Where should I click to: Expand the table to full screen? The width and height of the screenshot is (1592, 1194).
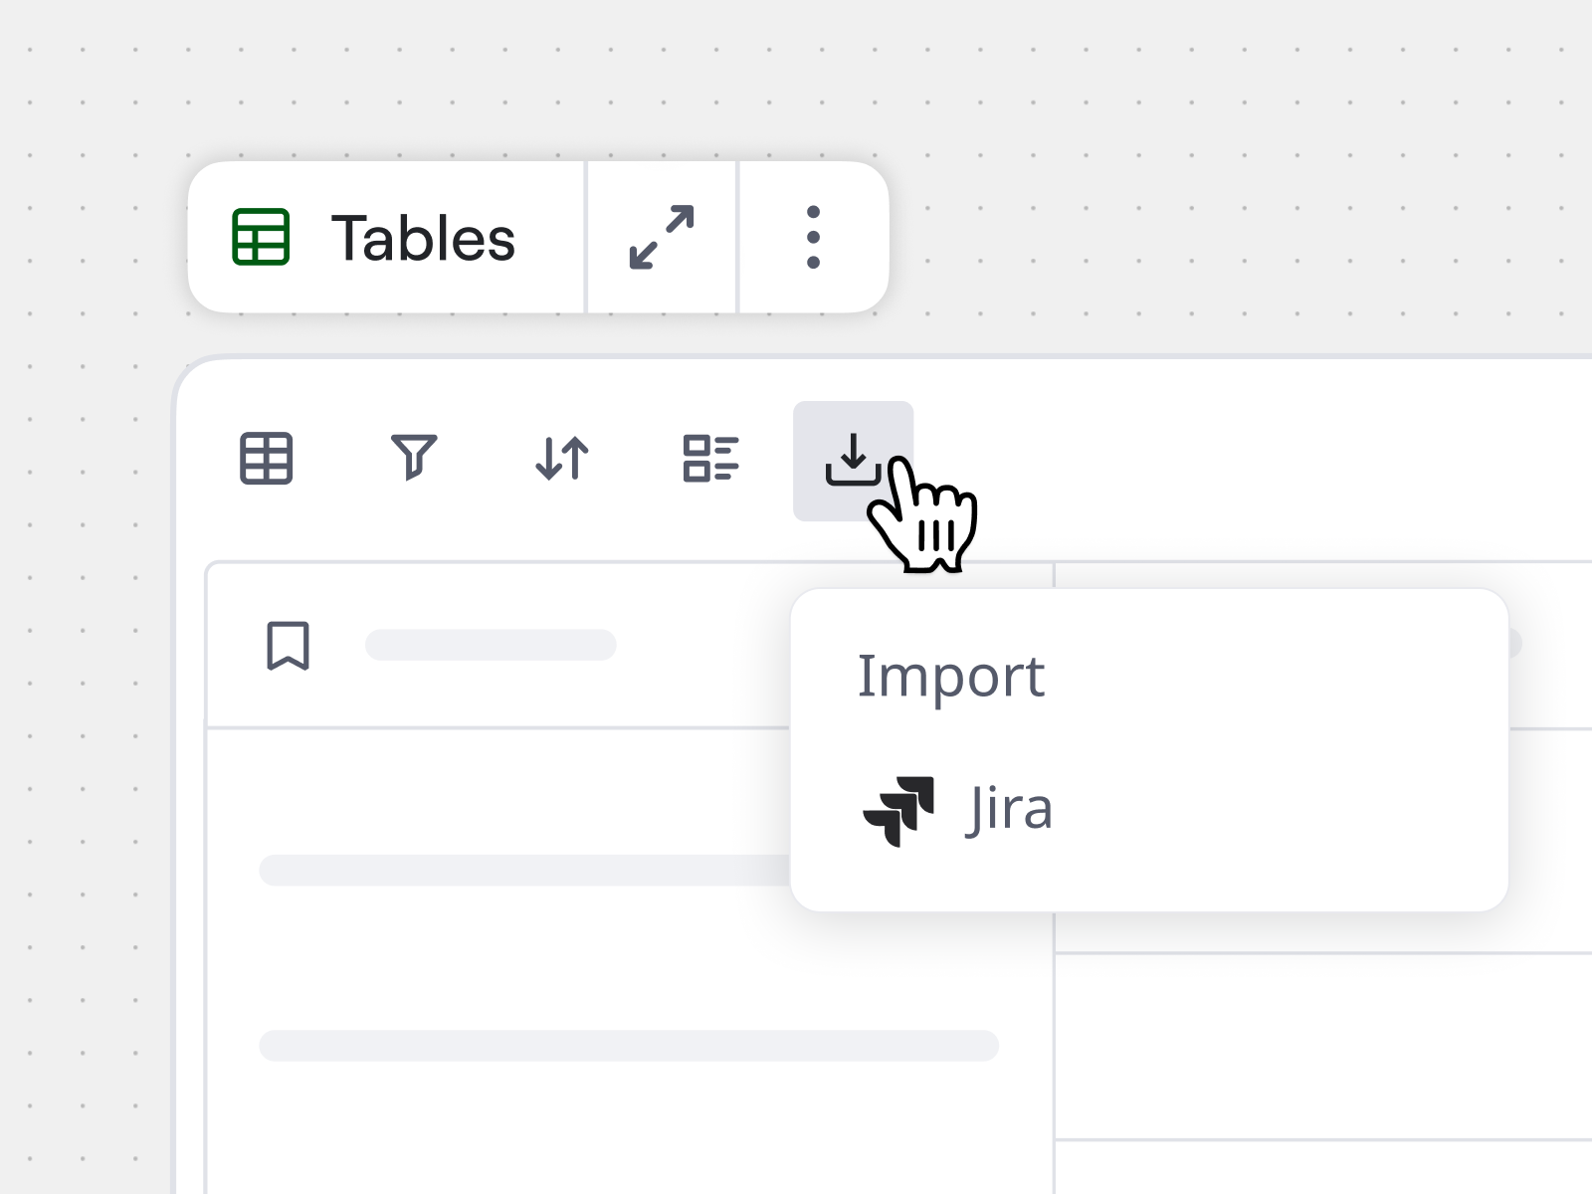(662, 238)
